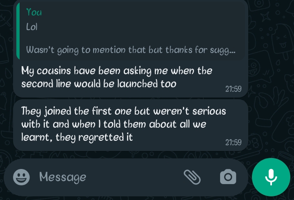The image size is (294, 200).
Task: Tap the line 'learnt, they regretted it'
Action: click(x=77, y=138)
